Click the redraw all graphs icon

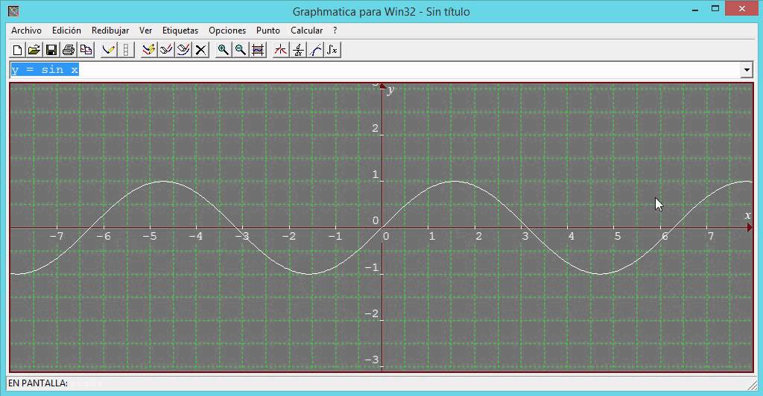(x=148, y=50)
